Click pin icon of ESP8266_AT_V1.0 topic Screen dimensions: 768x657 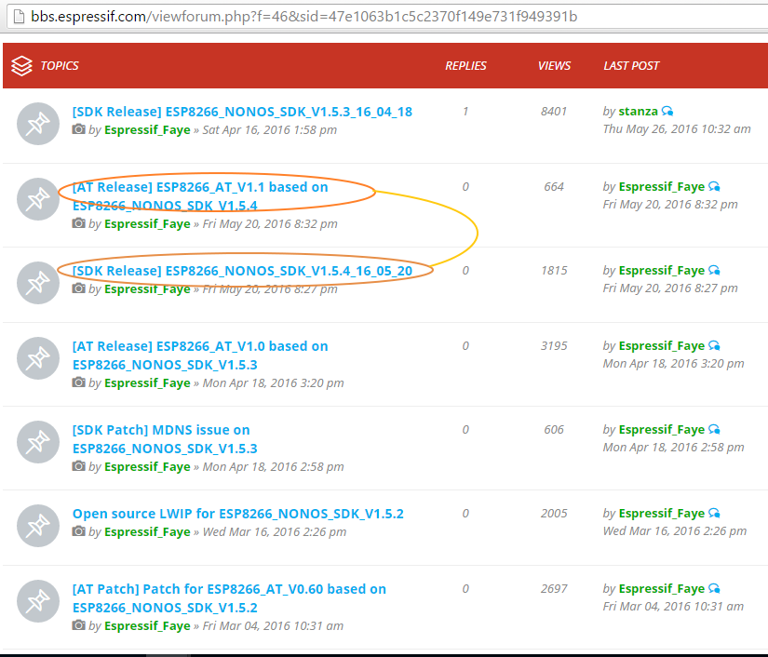click(x=38, y=358)
